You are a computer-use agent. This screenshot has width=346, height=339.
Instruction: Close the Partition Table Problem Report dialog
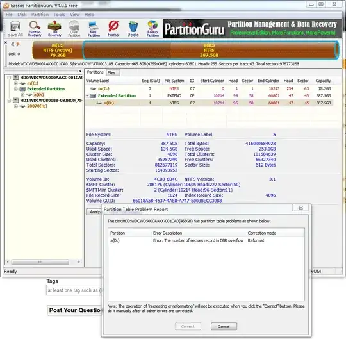coord(301,208)
